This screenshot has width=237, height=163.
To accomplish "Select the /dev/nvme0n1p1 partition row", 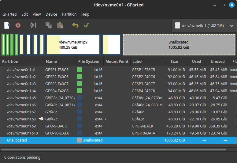I will point(118,70).
